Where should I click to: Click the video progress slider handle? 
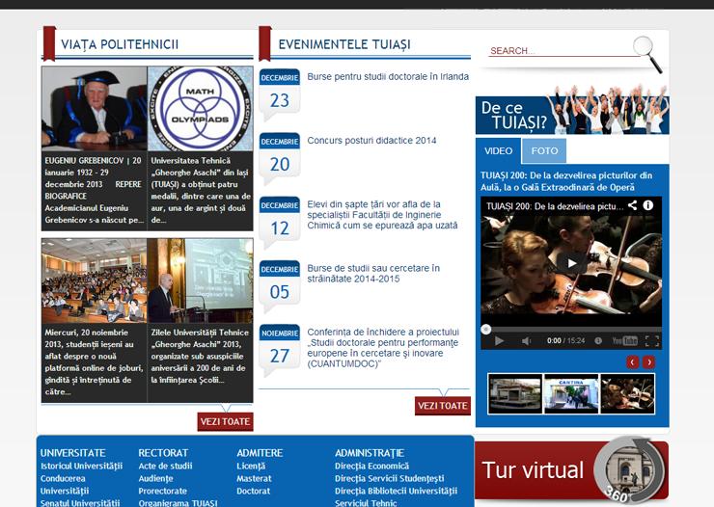486,330
